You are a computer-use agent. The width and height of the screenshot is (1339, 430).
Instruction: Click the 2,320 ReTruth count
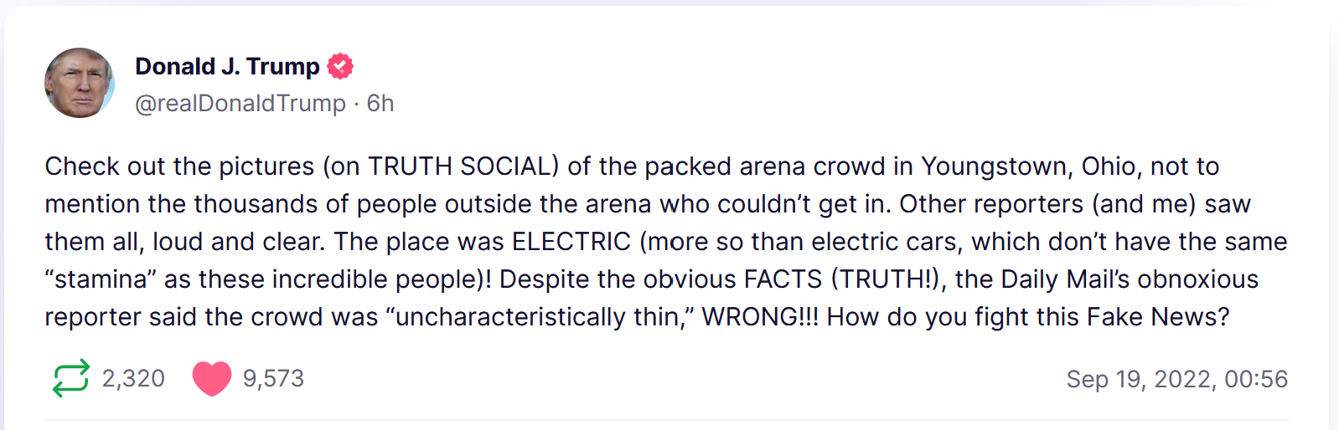pyautogui.click(x=133, y=378)
